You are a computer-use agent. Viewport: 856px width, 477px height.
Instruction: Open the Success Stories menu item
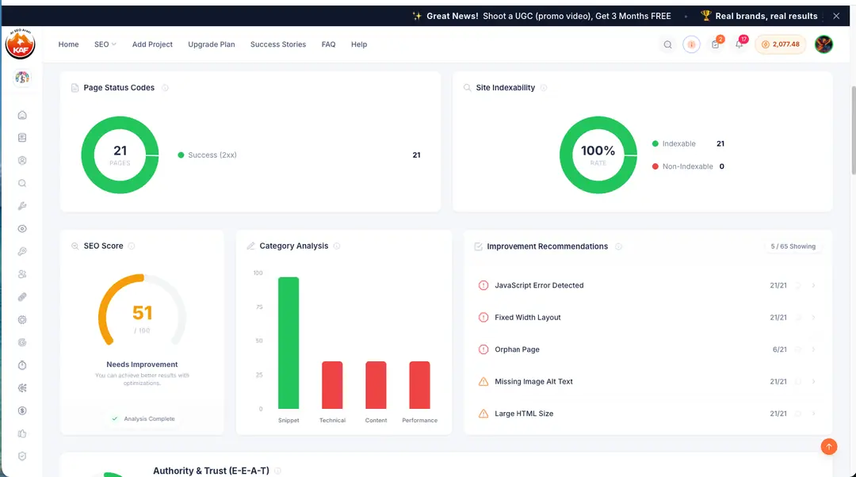pos(278,44)
